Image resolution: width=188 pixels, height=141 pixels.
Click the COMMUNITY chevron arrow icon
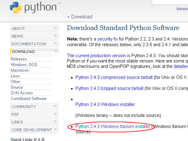coord(55,106)
